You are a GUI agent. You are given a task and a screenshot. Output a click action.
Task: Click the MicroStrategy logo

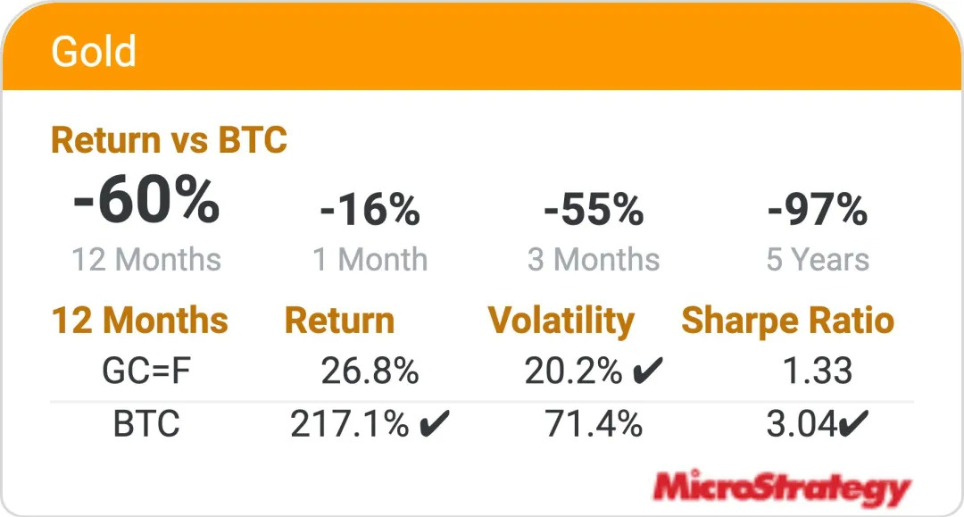click(781, 488)
